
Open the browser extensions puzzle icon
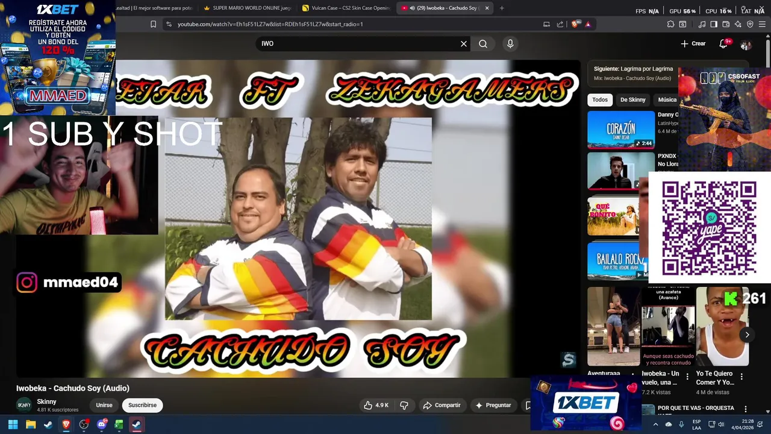tap(670, 24)
